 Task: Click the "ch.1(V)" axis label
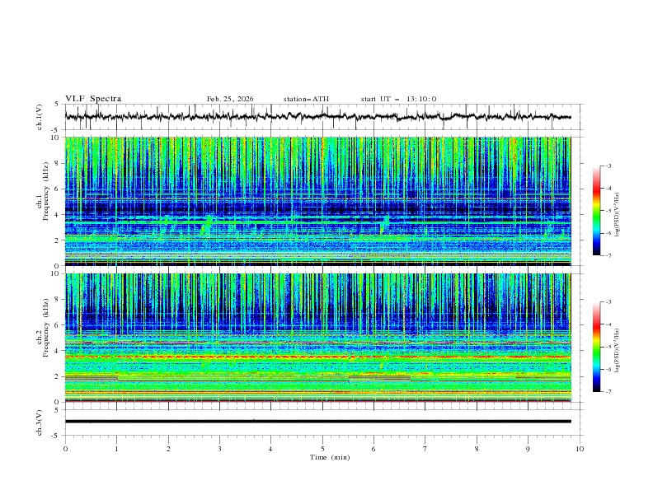pos(40,117)
